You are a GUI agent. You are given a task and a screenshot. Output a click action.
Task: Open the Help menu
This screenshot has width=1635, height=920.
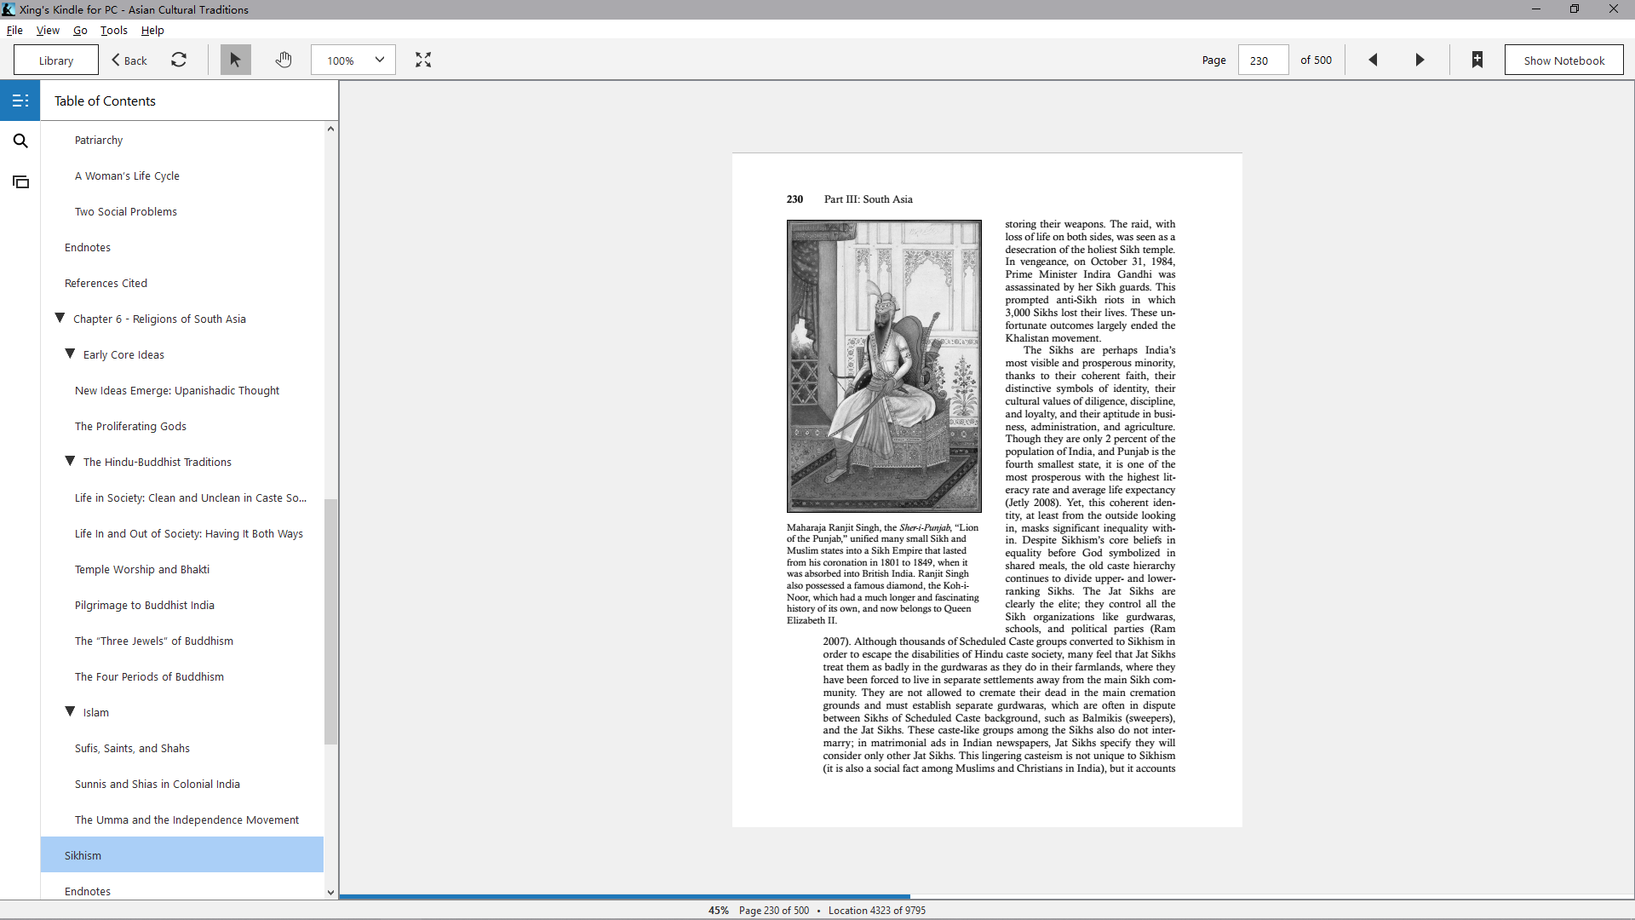[x=152, y=30]
